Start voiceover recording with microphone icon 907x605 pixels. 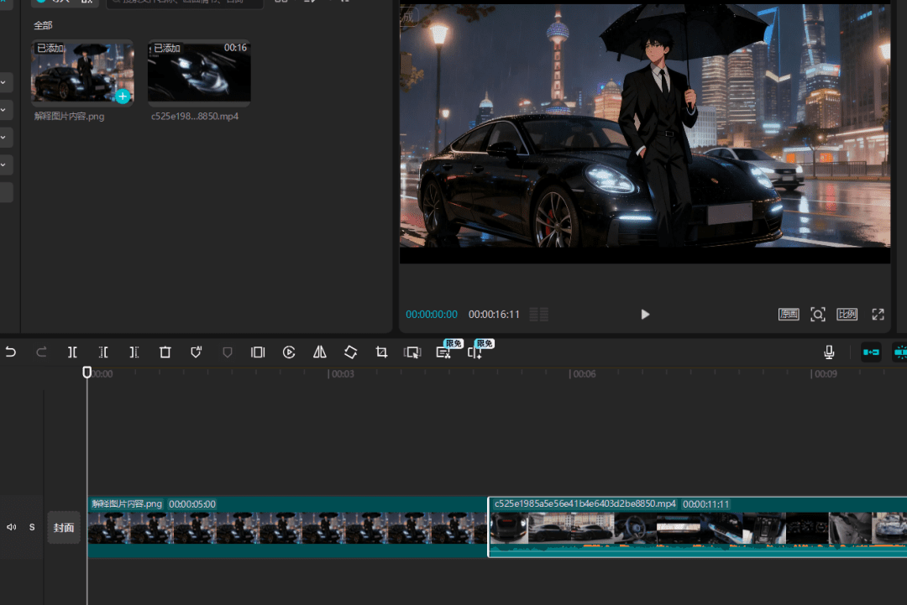coord(829,352)
